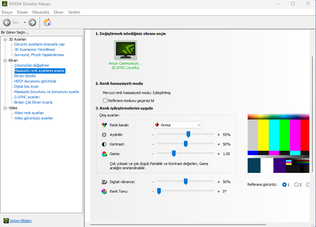Click minus button for Renk Tonu
The height and width of the screenshot is (227, 316).
pyautogui.click(x=153, y=192)
